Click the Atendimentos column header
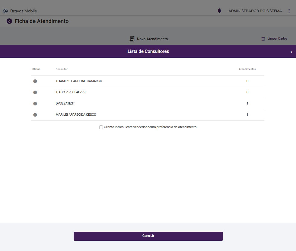Image resolution: width=296 pixels, height=251 pixels. click(x=247, y=69)
